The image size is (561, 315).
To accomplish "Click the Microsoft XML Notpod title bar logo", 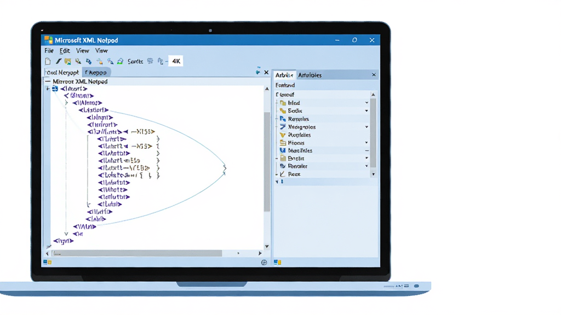I will (x=48, y=40).
